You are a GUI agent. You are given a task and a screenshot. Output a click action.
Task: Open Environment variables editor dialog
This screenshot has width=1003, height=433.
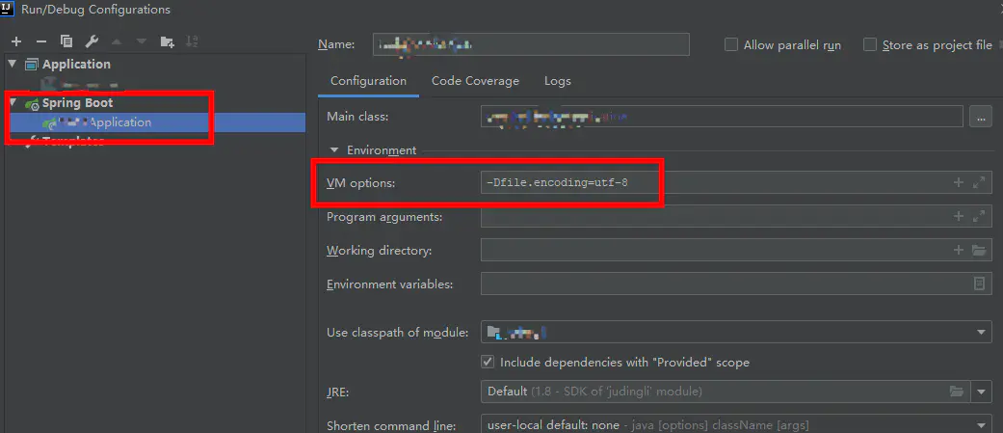979,284
